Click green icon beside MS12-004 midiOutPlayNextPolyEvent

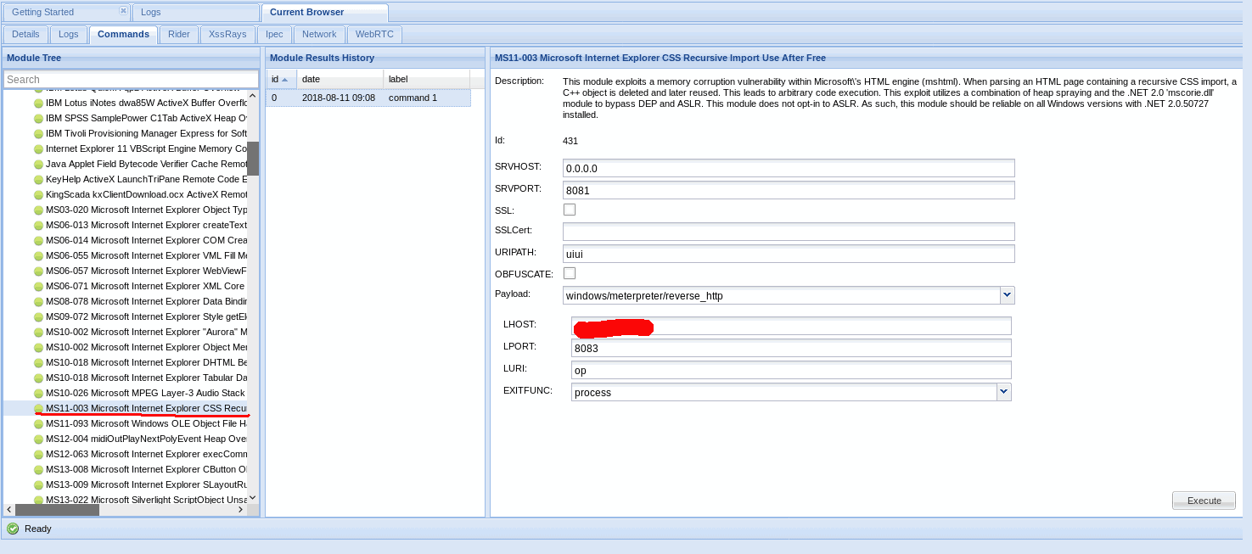coord(38,439)
